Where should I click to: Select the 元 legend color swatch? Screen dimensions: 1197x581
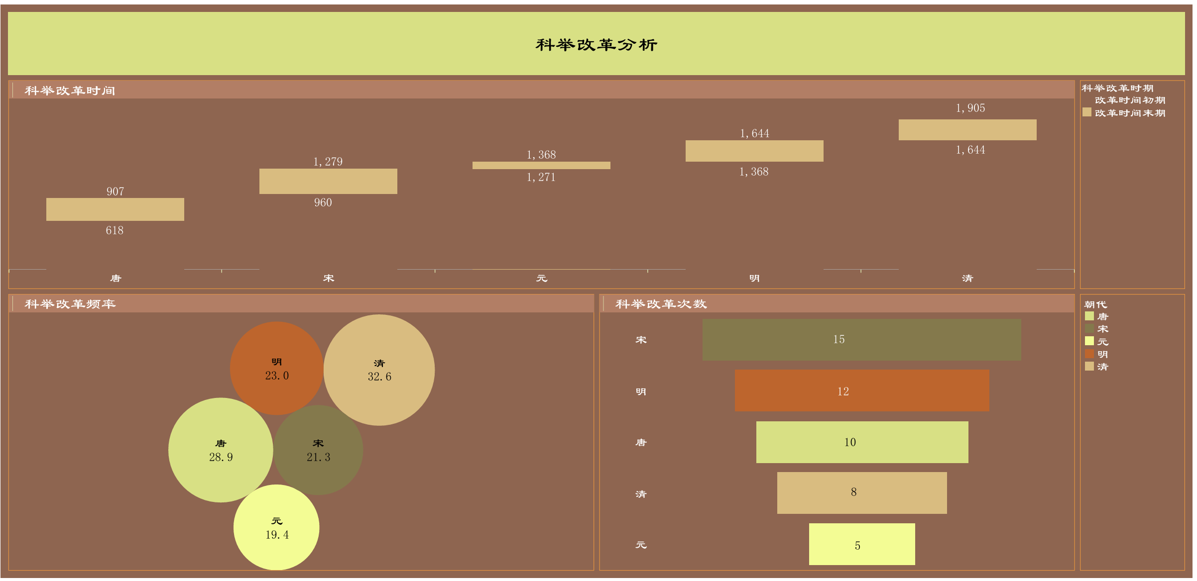pos(1089,341)
